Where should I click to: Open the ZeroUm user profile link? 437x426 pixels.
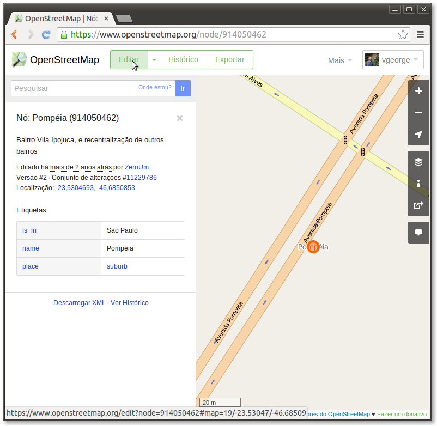[137, 167]
